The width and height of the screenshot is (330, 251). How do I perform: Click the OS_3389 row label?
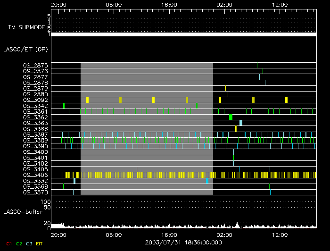pos(35,141)
